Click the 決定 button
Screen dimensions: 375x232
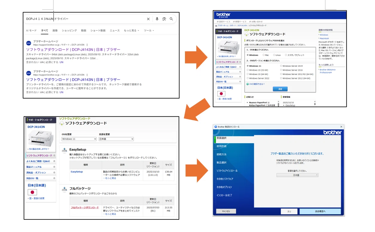(280, 89)
